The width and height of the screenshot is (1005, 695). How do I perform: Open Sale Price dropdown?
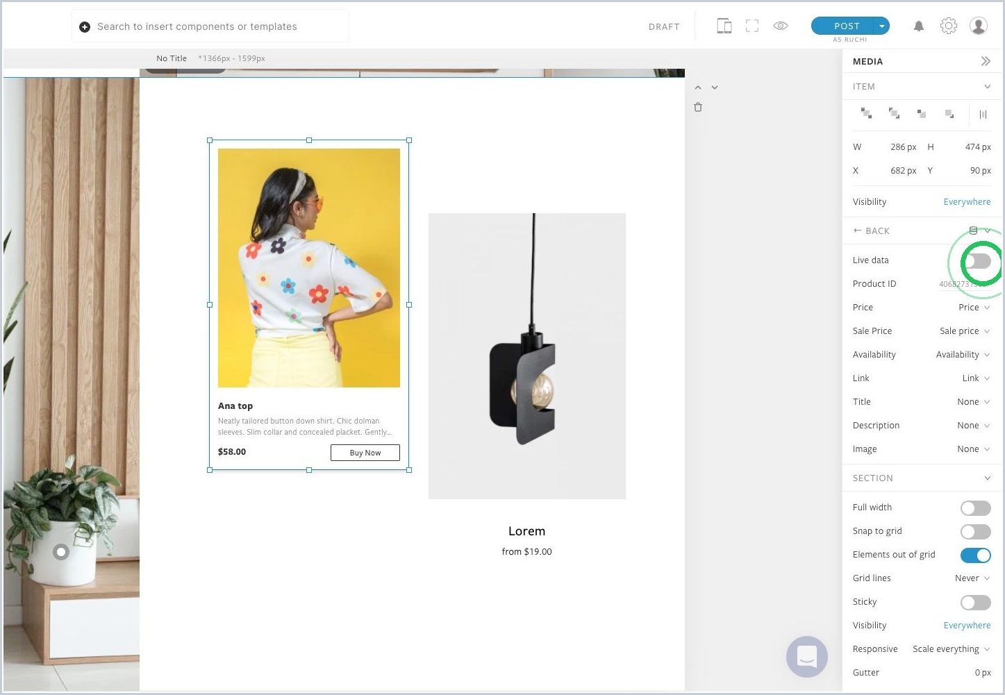tap(965, 331)
